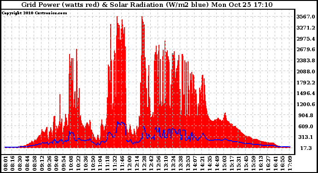
Task: Click the 08:30 time label
Action: coord(19,163)
